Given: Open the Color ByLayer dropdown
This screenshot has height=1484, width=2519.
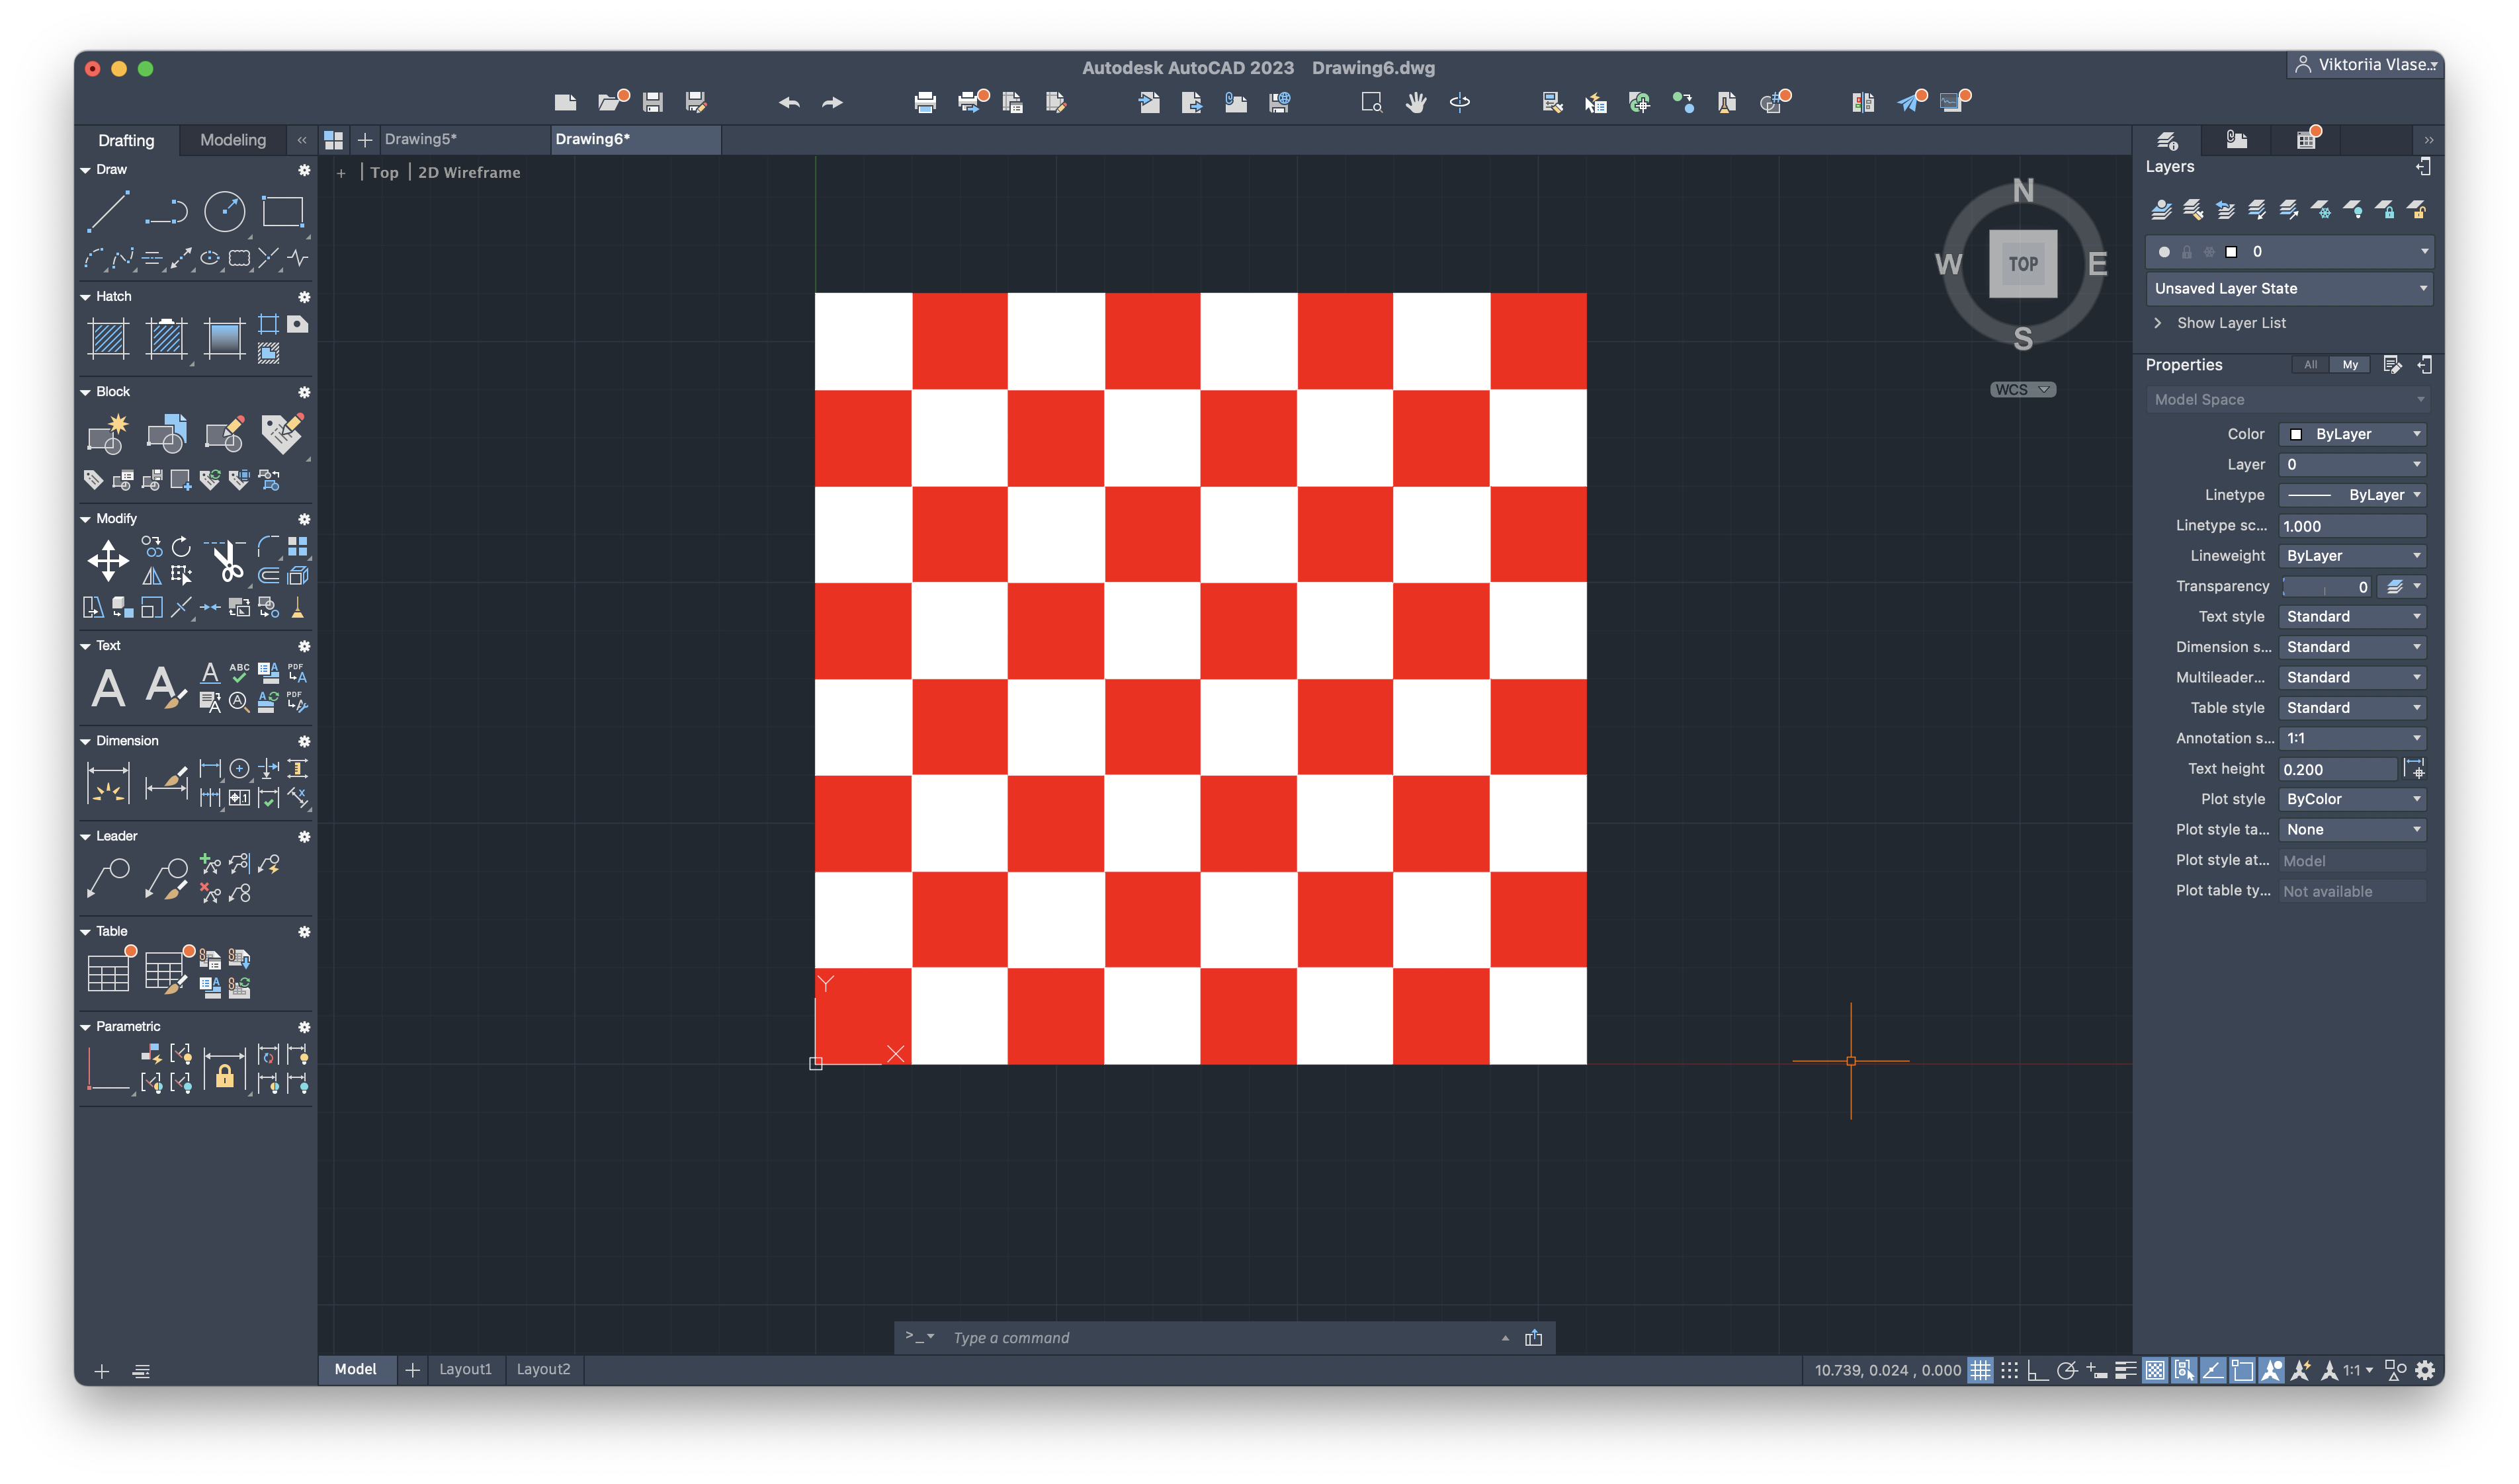Looking at the screenshot, I should (2352, 434).
